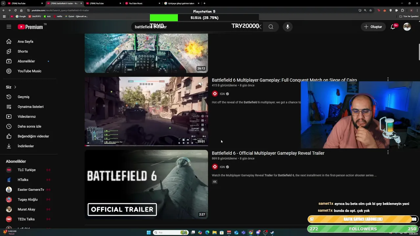
Task: Open more options for Reveal Trailer video
Action: (x=388, y=152)
